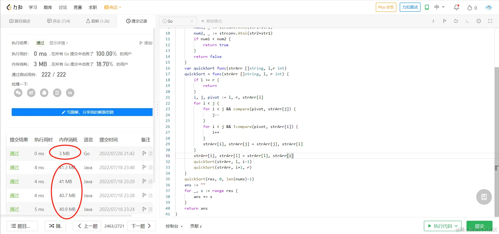Add note to 2022/07/18 23:29 submission
Viewport: 499px width, 234px height.
(x=147, y=182)
